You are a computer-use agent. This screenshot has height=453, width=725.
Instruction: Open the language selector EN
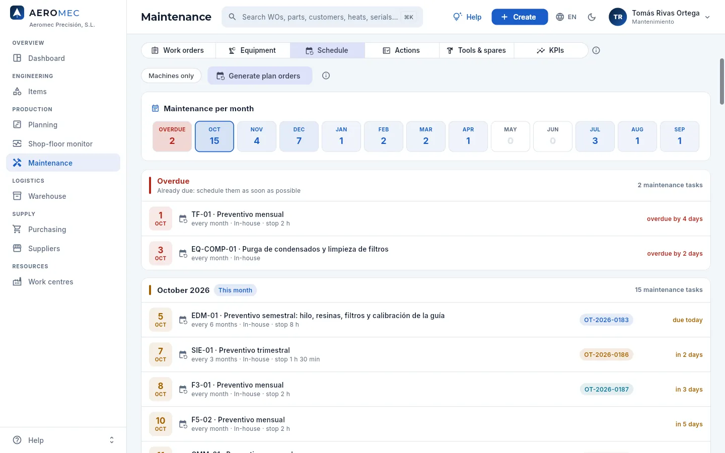pyautogui.click(x=566, y=17)
